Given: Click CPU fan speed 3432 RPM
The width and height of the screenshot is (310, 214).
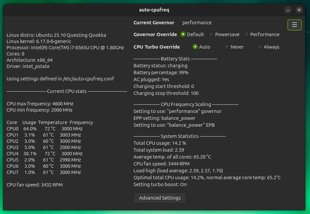Looking at the screenshot, I should pos(34,185).
